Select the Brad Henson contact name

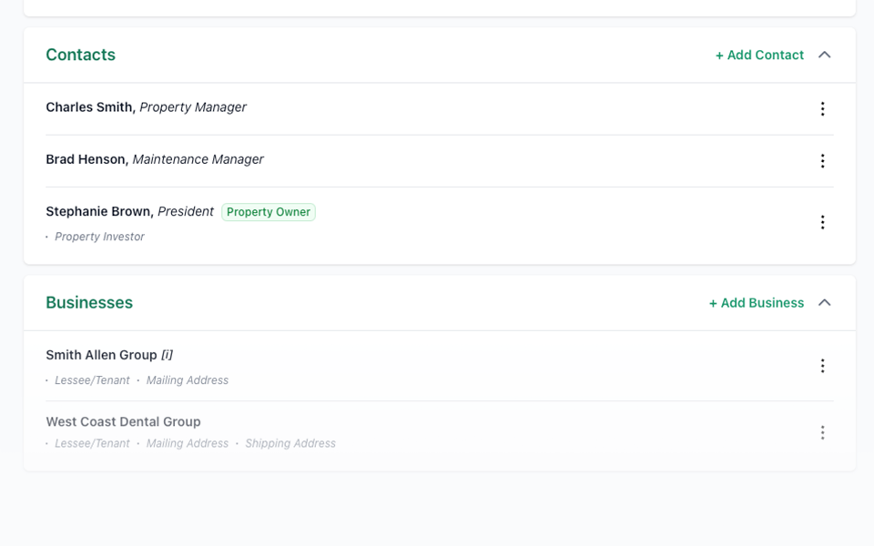tap(87, 159)
